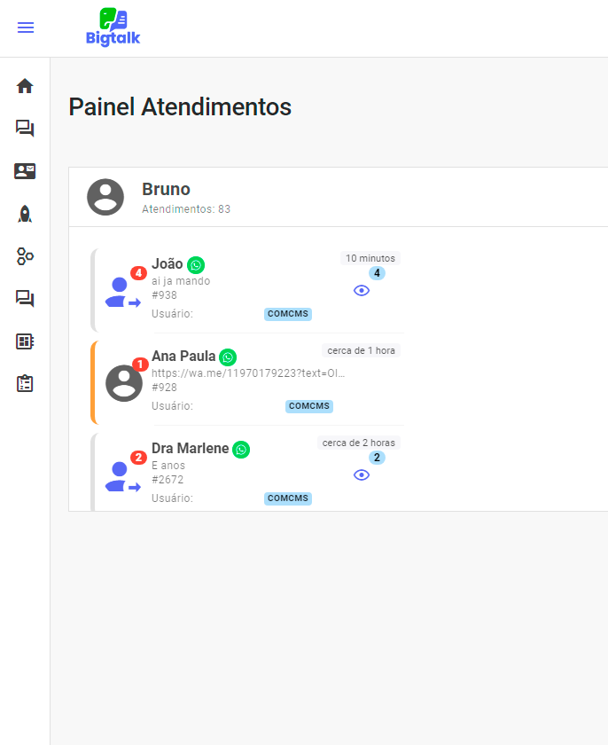Open the contacts card sidebar icon
The width and height of the screenshot is (608, 745).
tap(25, 171)
